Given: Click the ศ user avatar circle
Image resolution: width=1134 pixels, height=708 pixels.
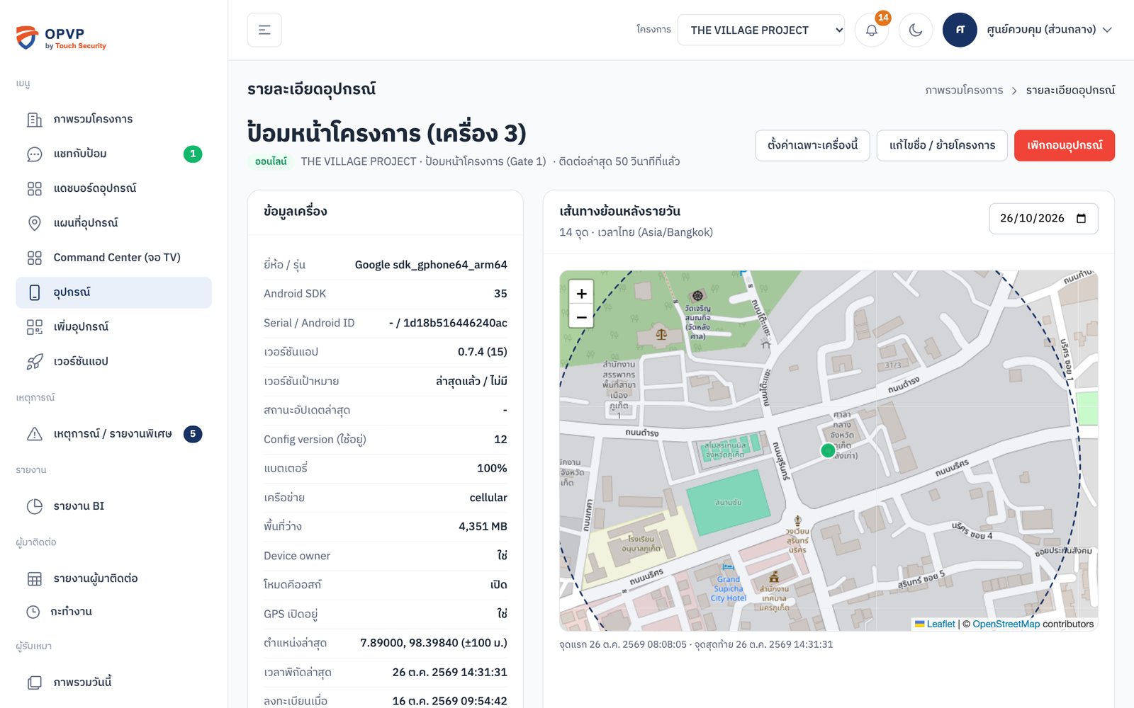Looking at the screenshot, I should [960, 30].
